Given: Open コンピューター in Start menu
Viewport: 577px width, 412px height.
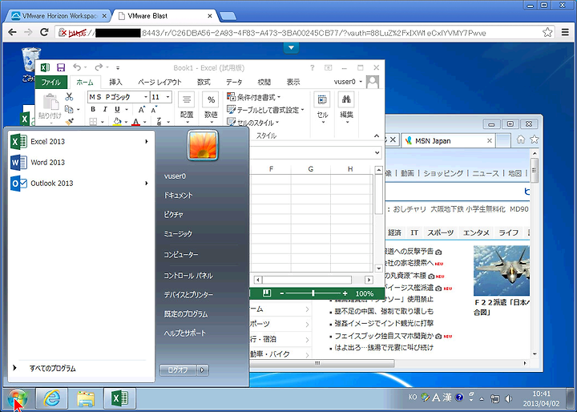Looking at the screenshot, I should pyautogui.click(x=180, y=254).
